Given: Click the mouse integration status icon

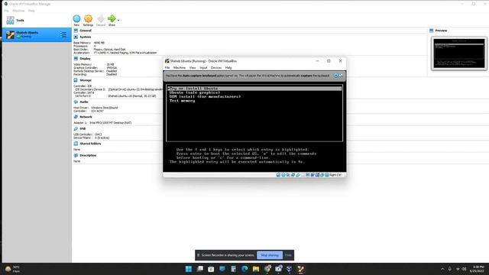Looking at the screenshot, I should 322,175.
